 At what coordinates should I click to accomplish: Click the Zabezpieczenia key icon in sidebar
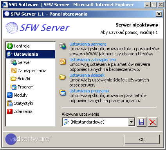(14, 71)
